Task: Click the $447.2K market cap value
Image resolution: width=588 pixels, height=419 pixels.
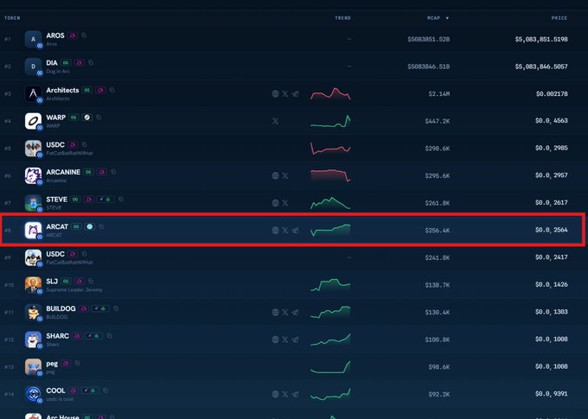Action: [x=438, y=121]
